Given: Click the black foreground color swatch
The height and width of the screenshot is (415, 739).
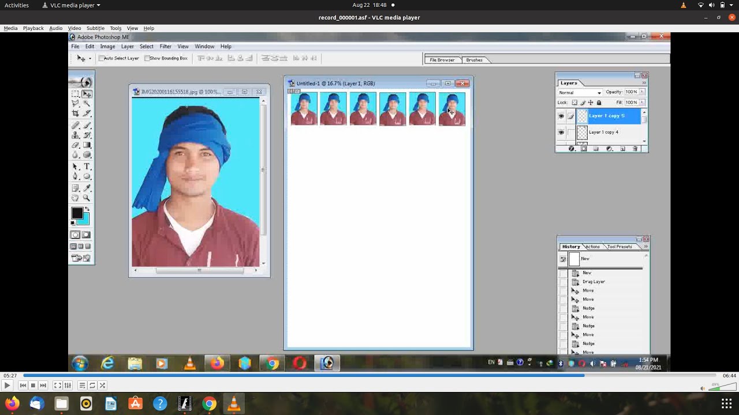Looking at the screenshot, I should pyautogui.click(x=77, y=213).
